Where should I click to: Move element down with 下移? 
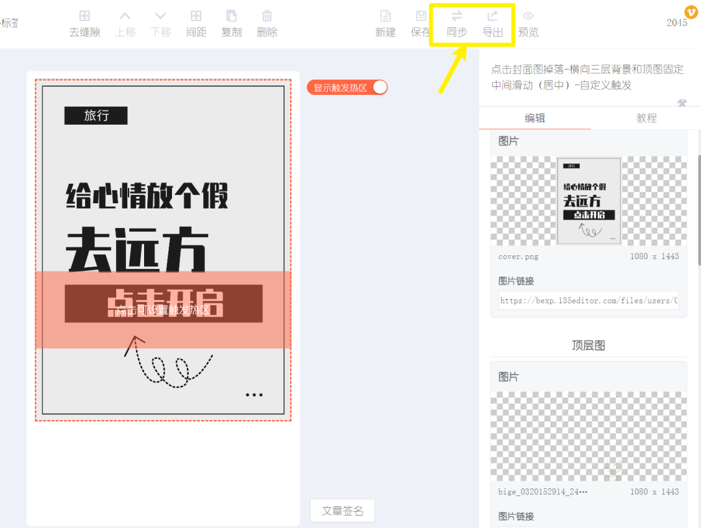160,24
